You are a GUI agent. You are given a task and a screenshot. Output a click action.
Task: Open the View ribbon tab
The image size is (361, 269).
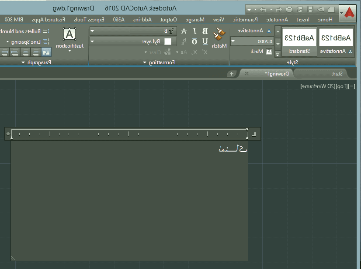(x=219, y=20)
